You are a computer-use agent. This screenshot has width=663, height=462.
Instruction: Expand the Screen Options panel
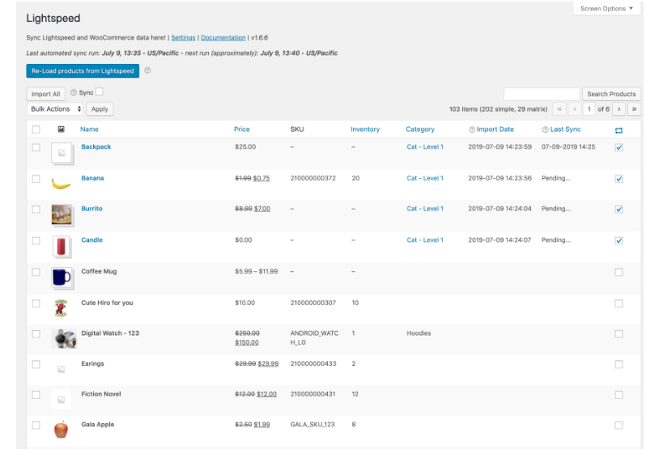tap(606, 9)
